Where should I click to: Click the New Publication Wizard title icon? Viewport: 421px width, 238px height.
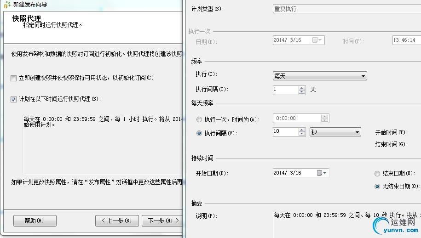7,5
